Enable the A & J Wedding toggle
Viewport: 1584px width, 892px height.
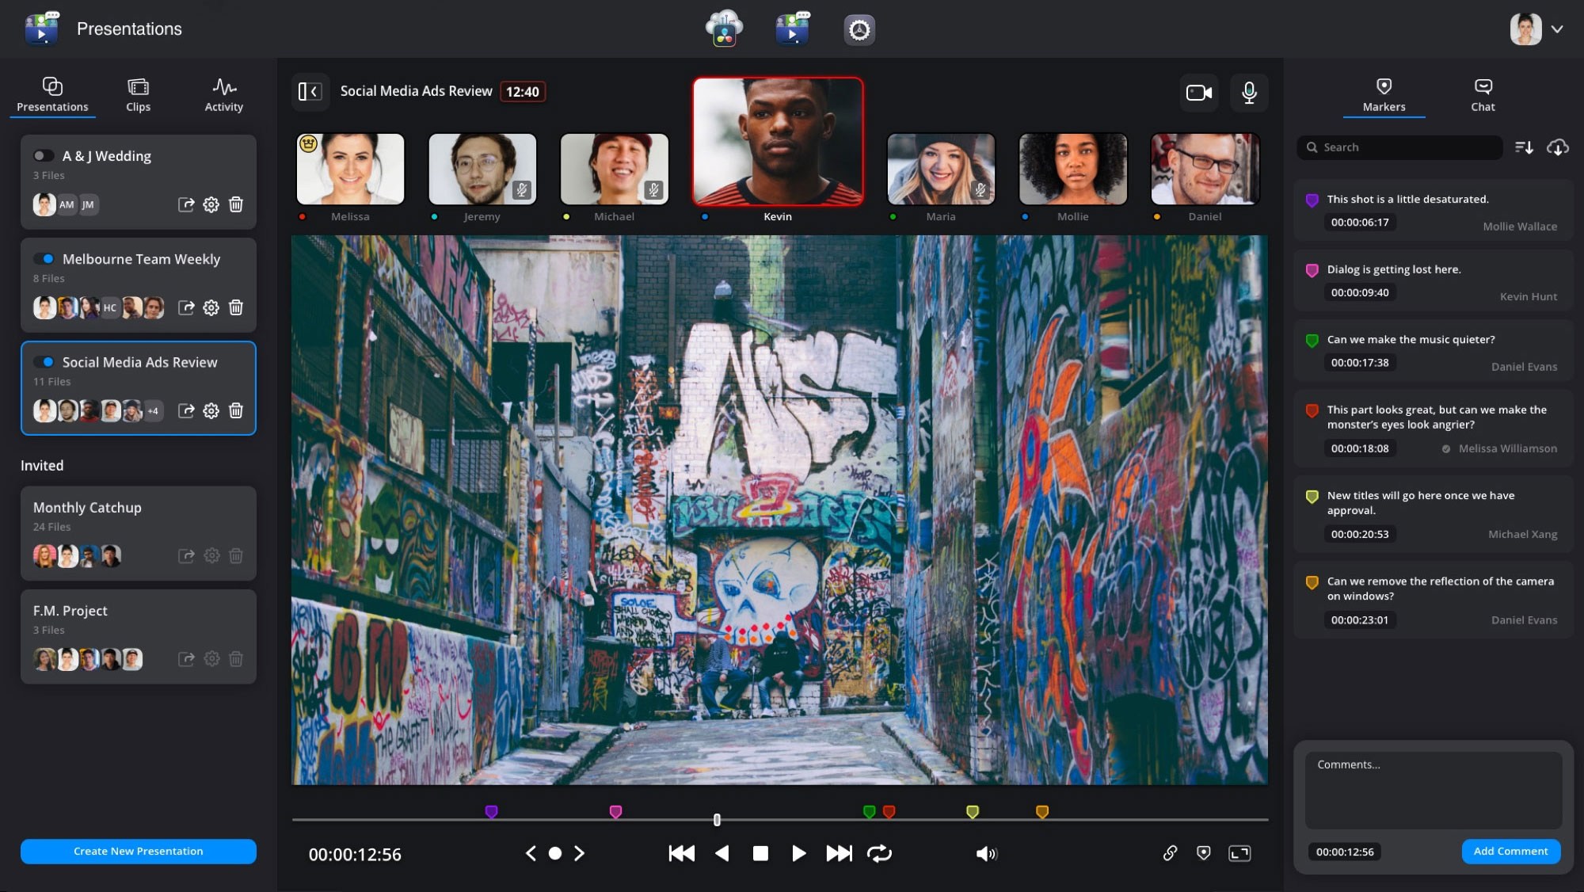tap(44, 156)
